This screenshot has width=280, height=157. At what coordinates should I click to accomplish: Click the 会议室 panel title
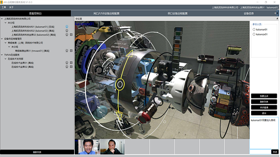(79, 19)
